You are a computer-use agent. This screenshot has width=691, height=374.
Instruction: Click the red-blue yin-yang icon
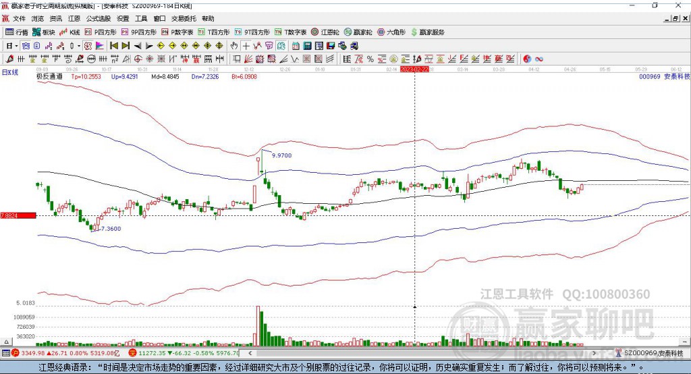pos(527,59)
